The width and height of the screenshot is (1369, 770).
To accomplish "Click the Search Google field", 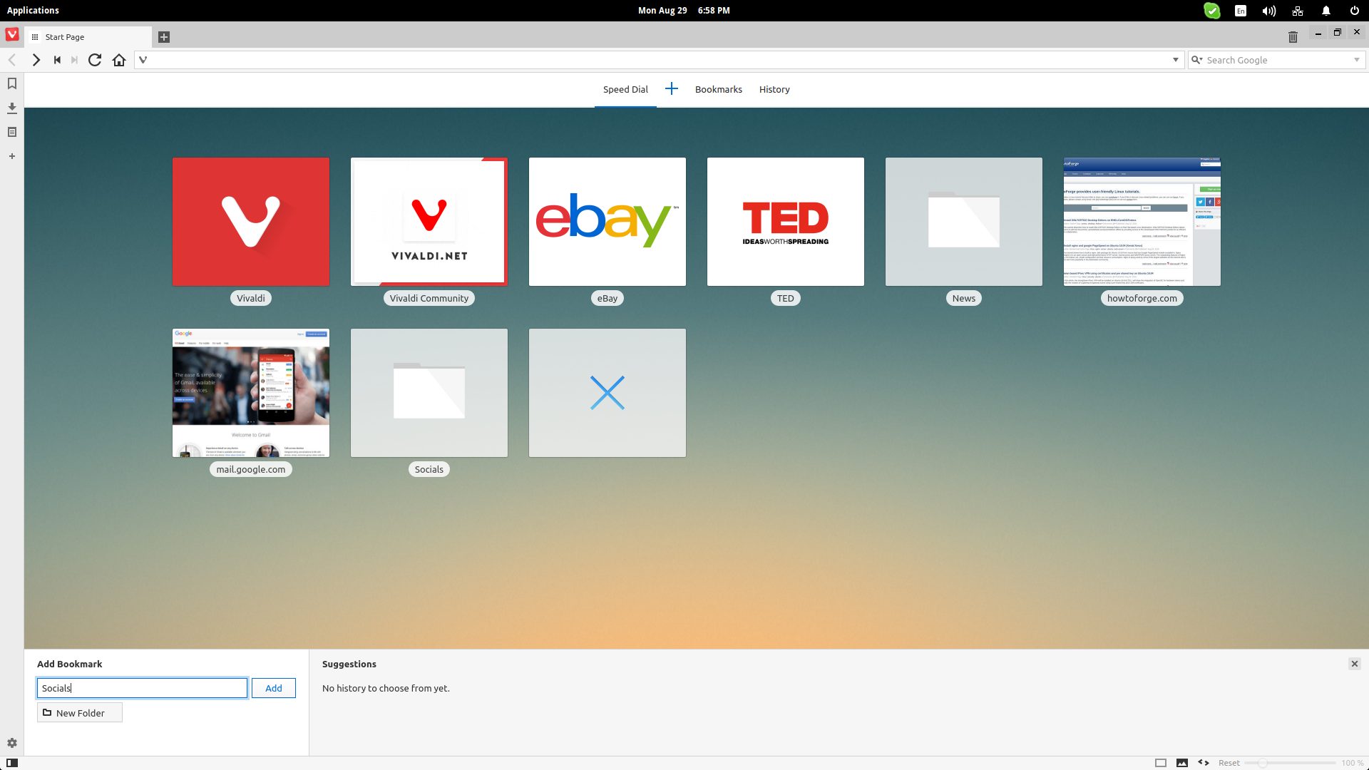I will [x=1277, y=60].
